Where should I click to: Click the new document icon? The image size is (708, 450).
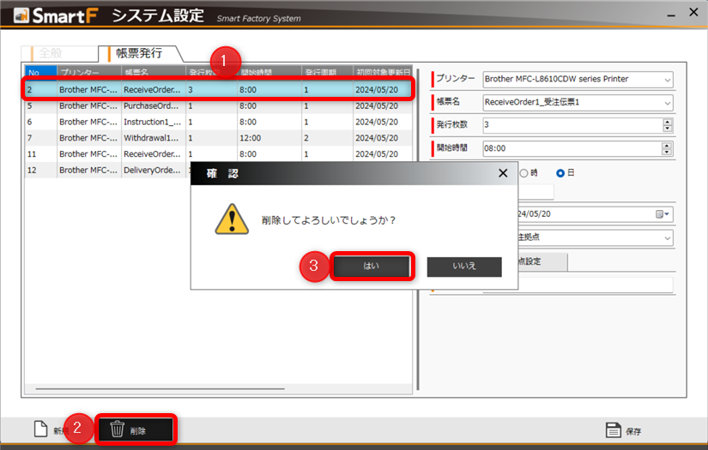pyautogui.click(x=40, y=429)
